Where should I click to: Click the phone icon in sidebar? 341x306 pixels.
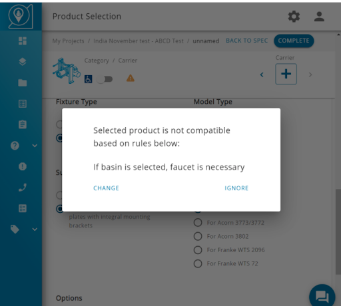[x=23, y=188]
